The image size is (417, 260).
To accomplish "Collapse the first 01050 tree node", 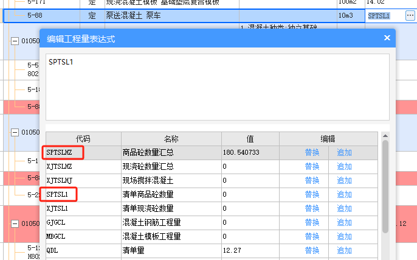I will (15, 41).
